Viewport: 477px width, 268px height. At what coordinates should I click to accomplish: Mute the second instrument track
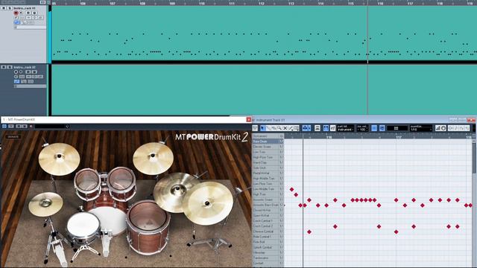tap(4, 67)
